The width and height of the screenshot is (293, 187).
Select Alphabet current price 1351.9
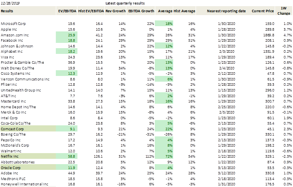(269, 51)
